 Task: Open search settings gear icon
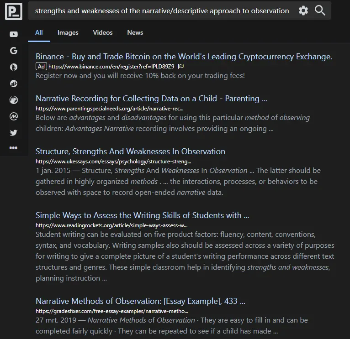coord(303,10)
